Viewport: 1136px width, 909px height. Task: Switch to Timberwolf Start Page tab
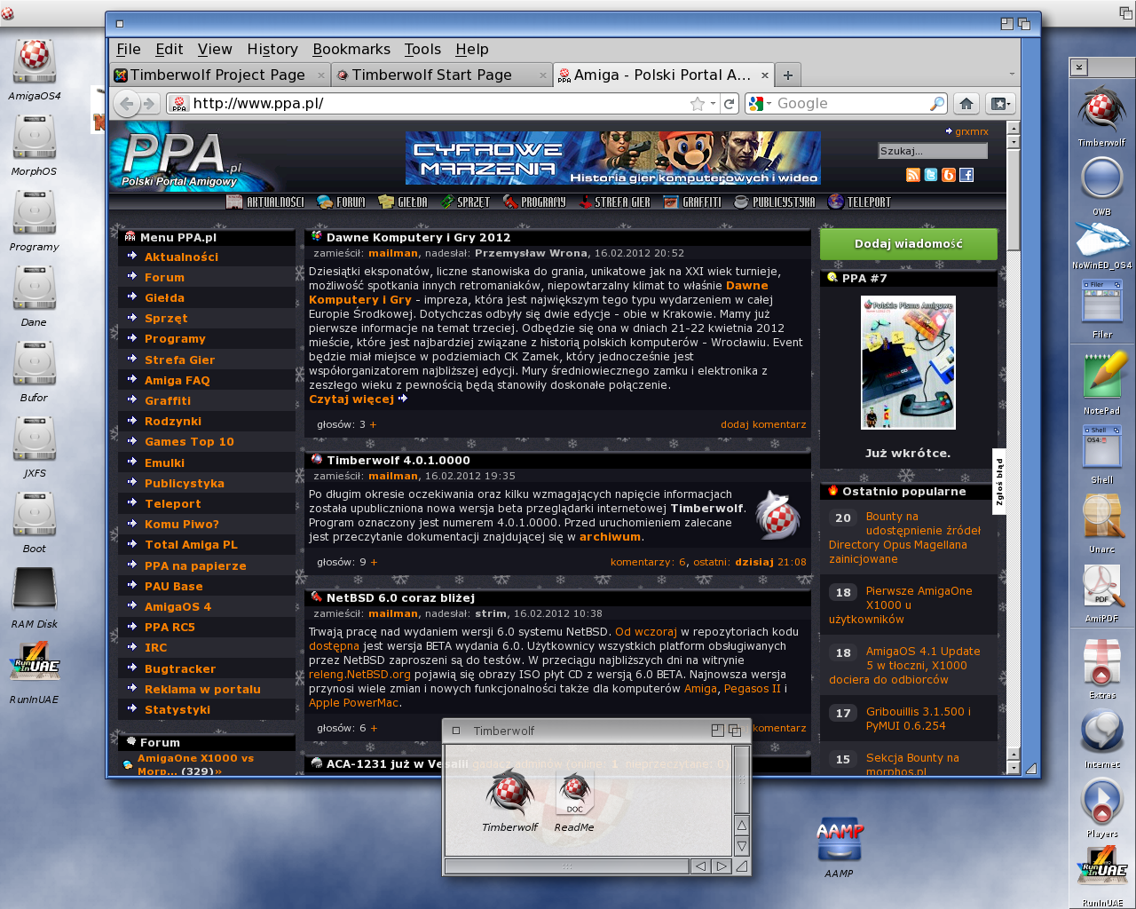[x=442, y=75]
